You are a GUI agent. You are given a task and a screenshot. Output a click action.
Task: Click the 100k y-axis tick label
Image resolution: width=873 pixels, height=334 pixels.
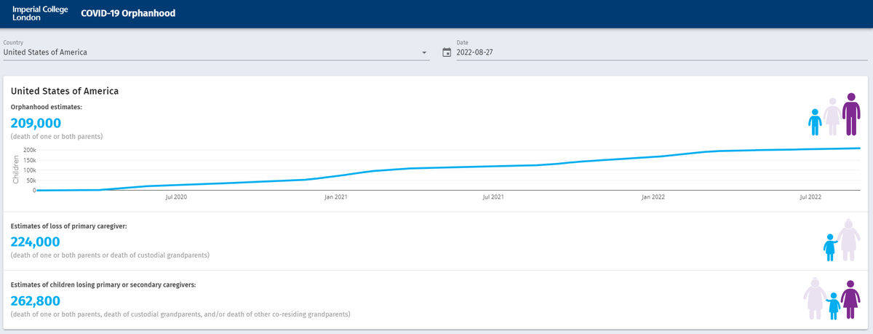28,170
